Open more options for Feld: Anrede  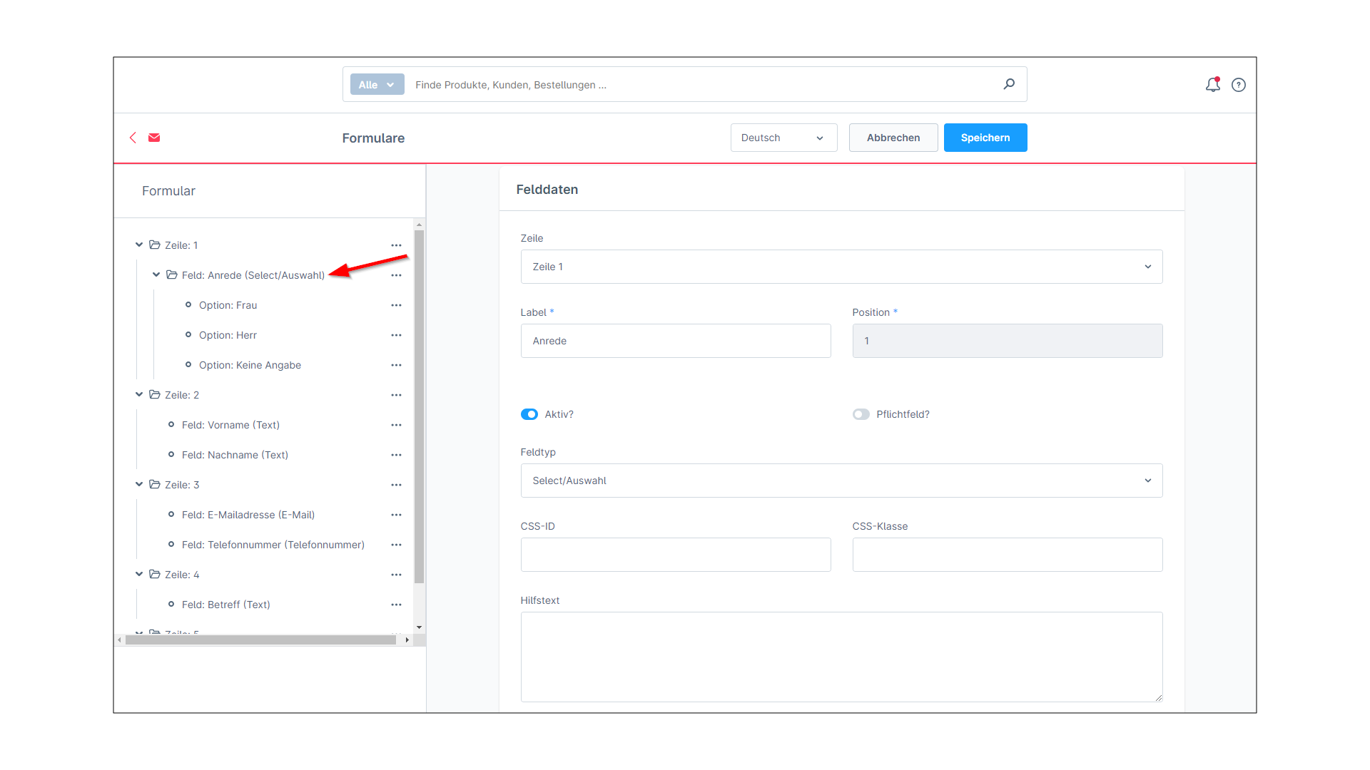pyautogui.click(x=396, y=275)
